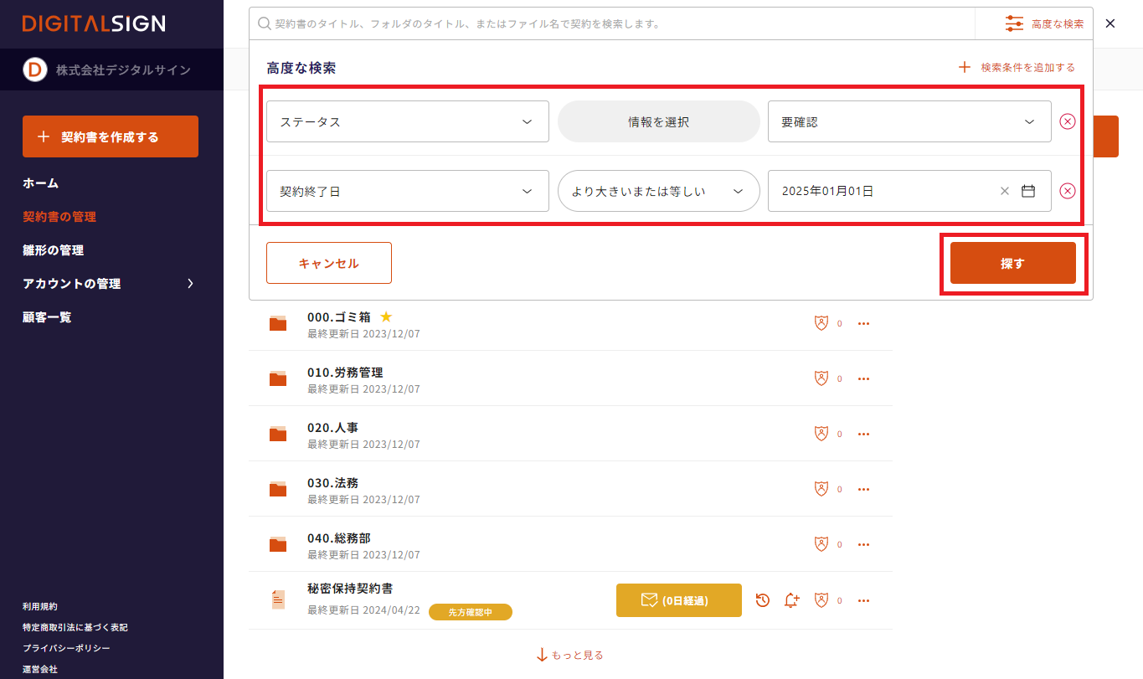Screen dimensions: 1143x679
Task: Click permissions shield icon for 010.労務管理
Action: (x=821, y=378)
